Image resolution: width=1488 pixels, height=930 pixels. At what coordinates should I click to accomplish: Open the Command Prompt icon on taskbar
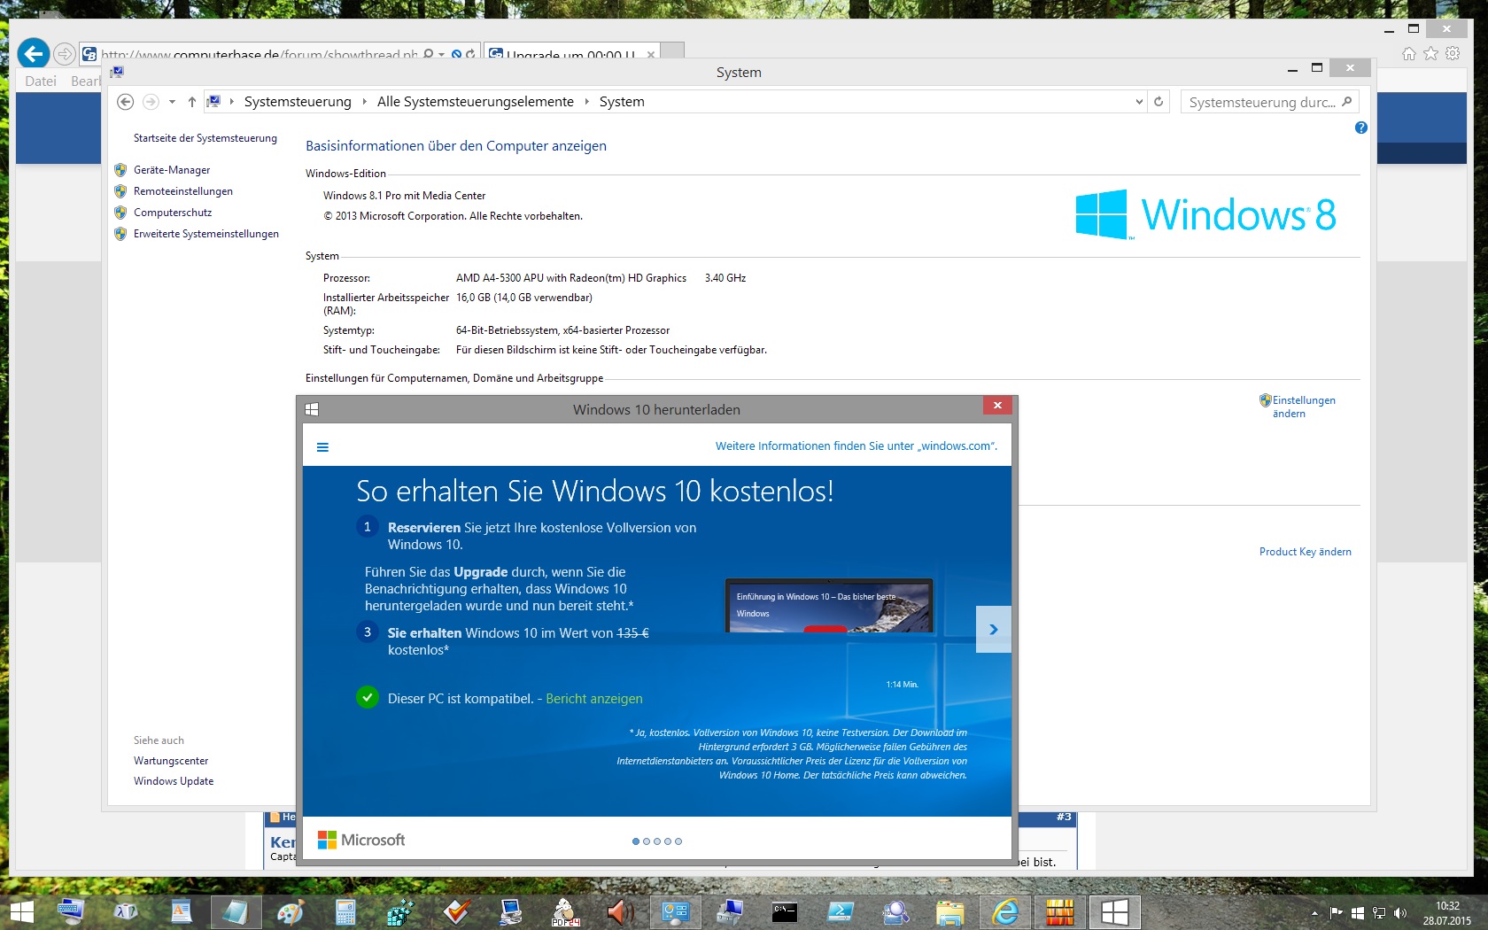[x=785, y=912]
